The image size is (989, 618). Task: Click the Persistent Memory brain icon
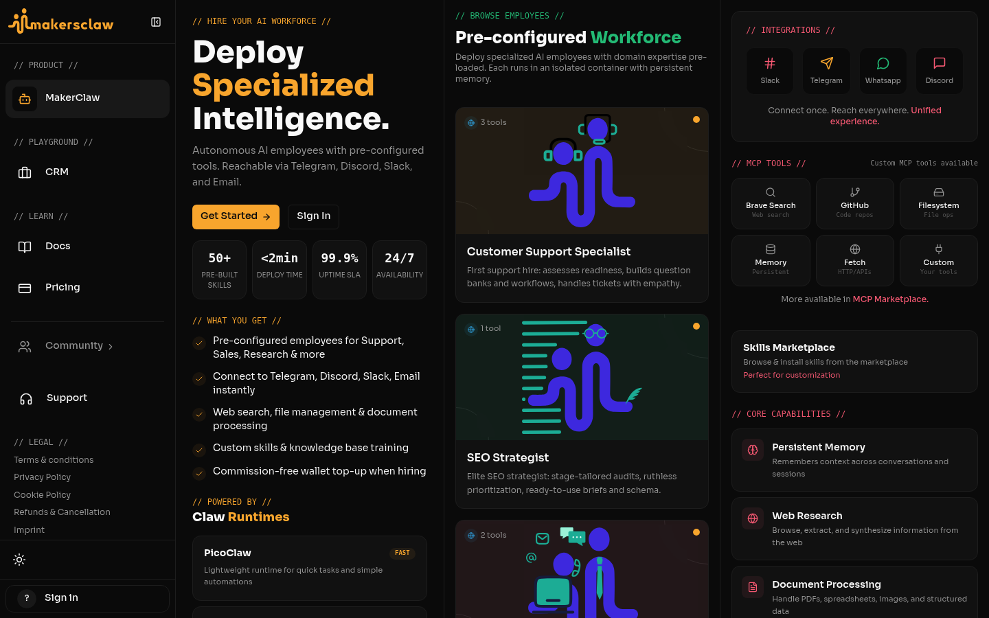(x=753, y=450)
